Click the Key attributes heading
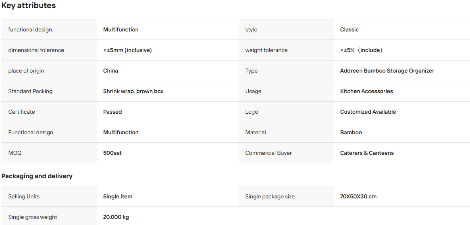470x225 pixels. coord(29,5)
